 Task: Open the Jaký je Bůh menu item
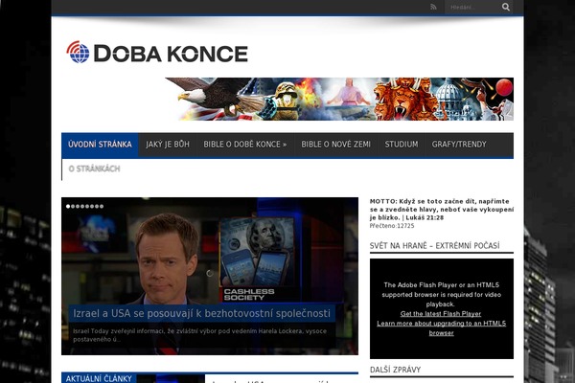(167, 145)
